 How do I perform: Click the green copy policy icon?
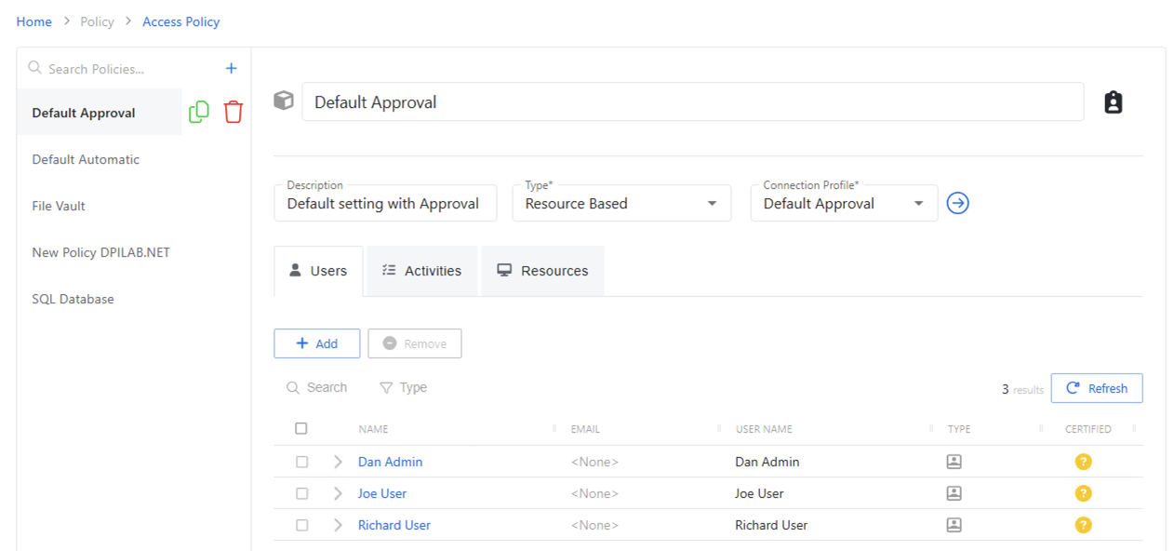click(x=199, y=113)
